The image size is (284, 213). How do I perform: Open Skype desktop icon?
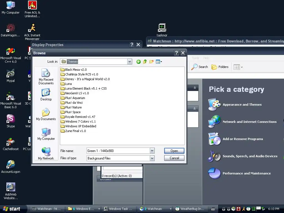tap(11, 121)
